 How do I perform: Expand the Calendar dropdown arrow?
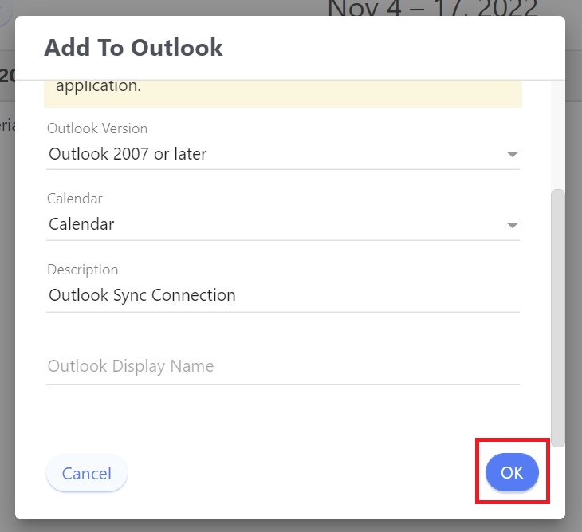point(513,226)
